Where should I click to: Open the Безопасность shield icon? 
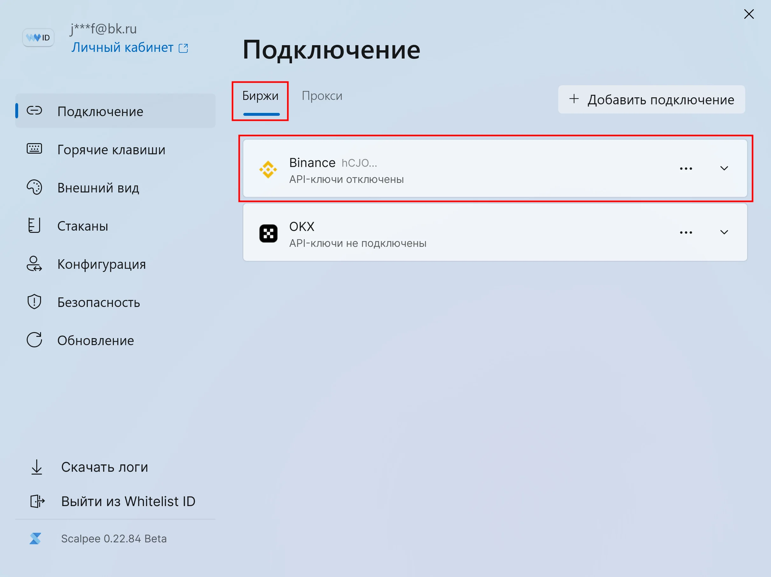(x=34, y=302)
